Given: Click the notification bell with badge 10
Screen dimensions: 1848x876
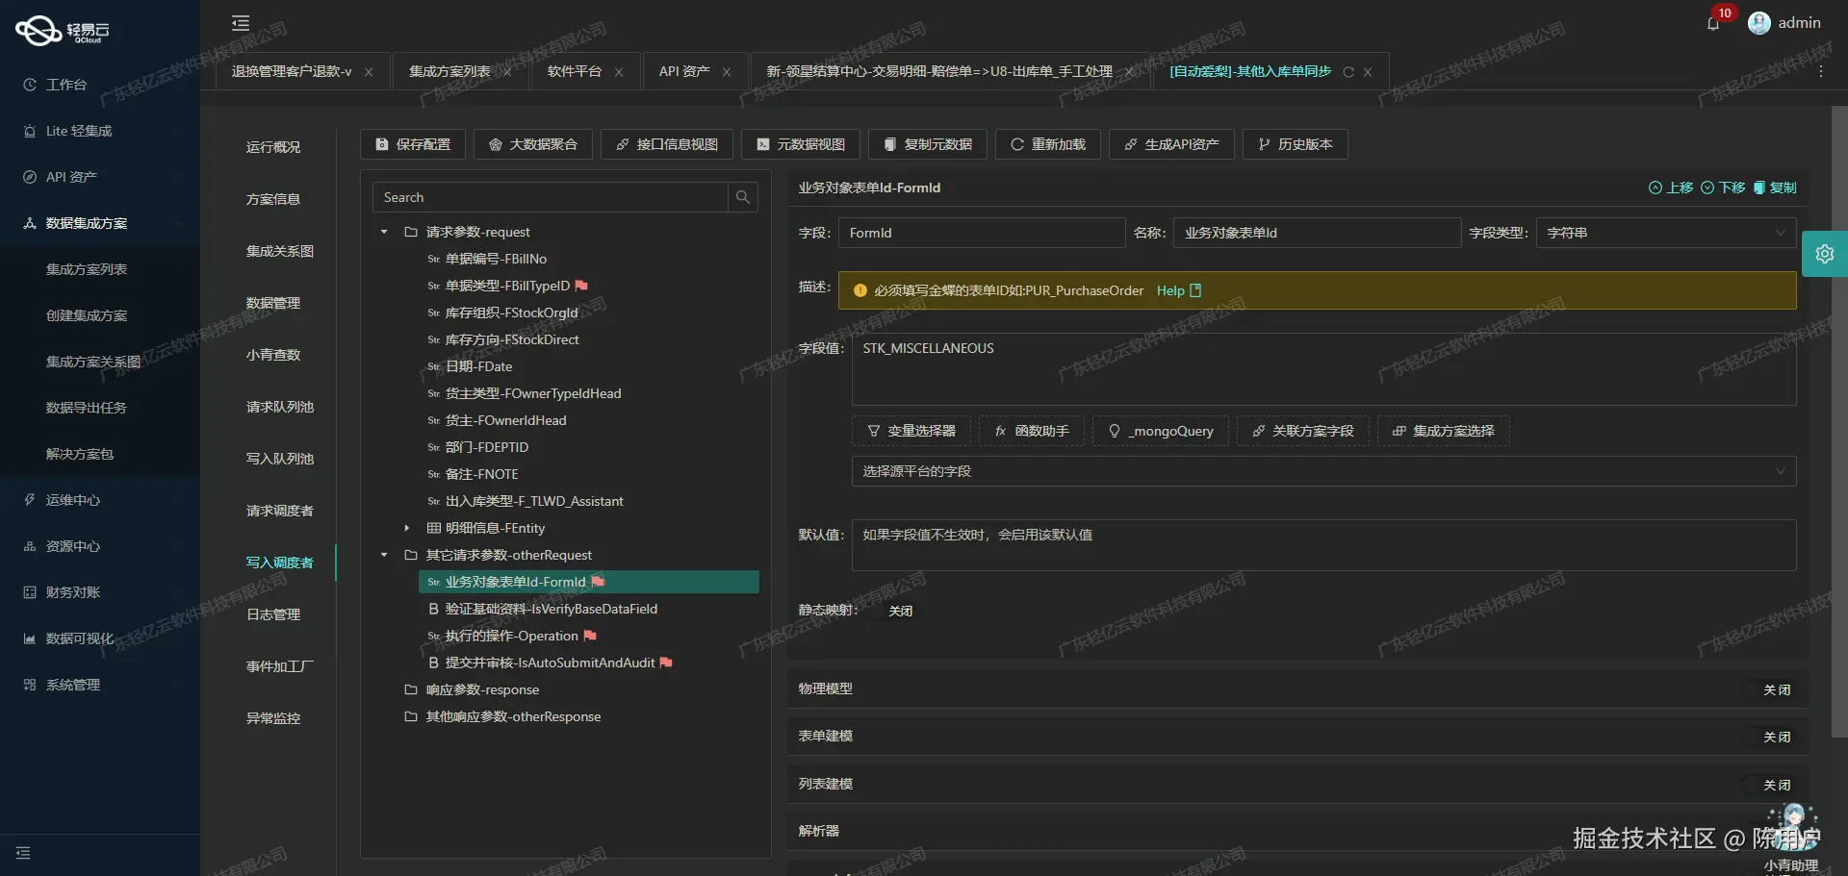Looking at the screenshot, I should pos(1713,23).
